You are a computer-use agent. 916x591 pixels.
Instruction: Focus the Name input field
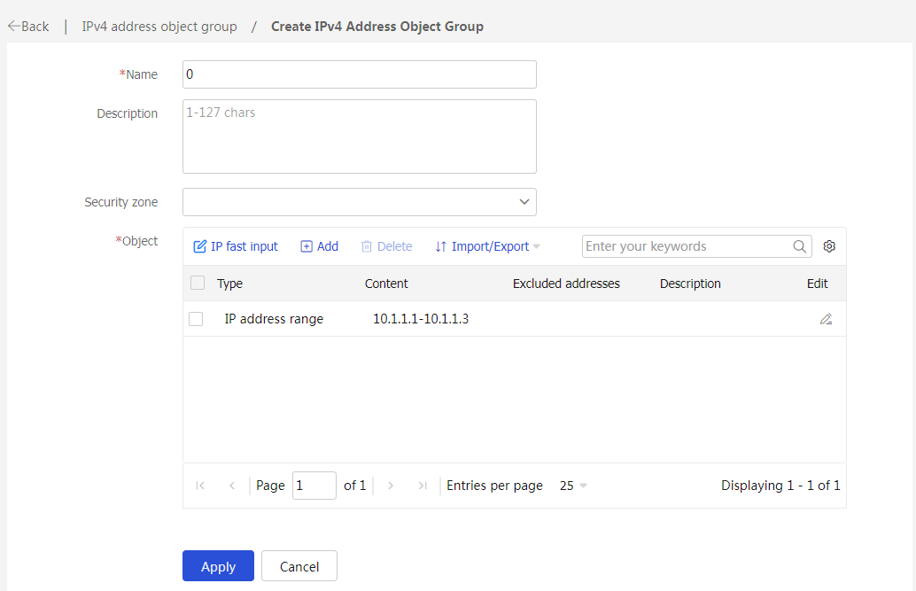click(x=360, y=74)
